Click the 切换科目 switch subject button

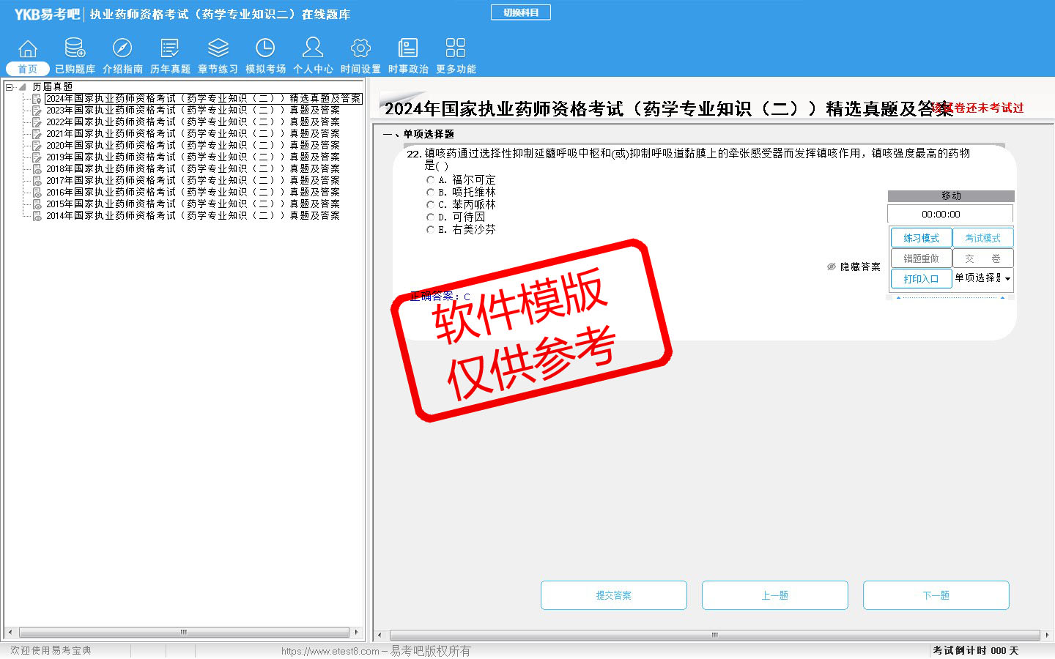[520, 12]
